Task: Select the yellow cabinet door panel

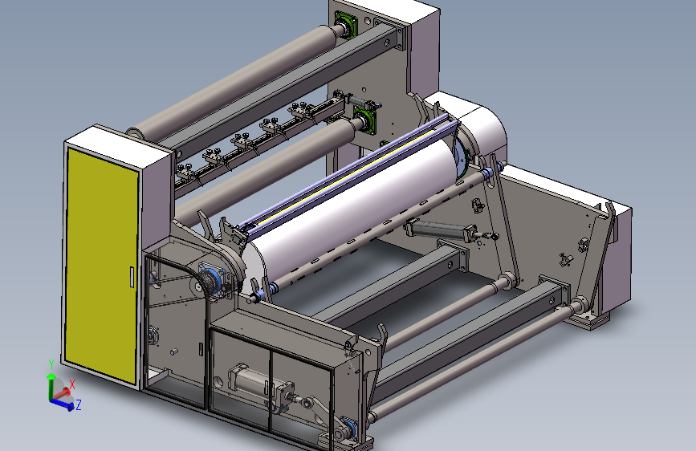Action: tap(101, 266)
